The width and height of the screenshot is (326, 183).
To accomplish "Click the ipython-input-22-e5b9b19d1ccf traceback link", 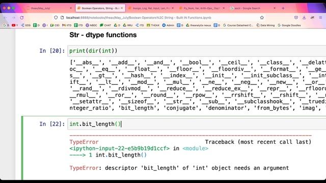I will [120, 148].
